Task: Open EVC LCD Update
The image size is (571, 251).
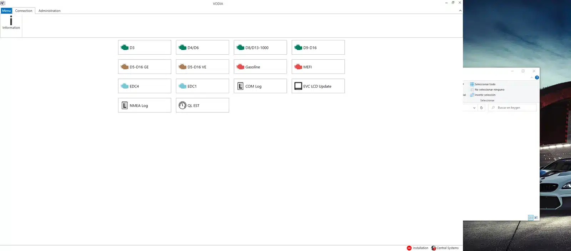Action: [x=318, y=86]
